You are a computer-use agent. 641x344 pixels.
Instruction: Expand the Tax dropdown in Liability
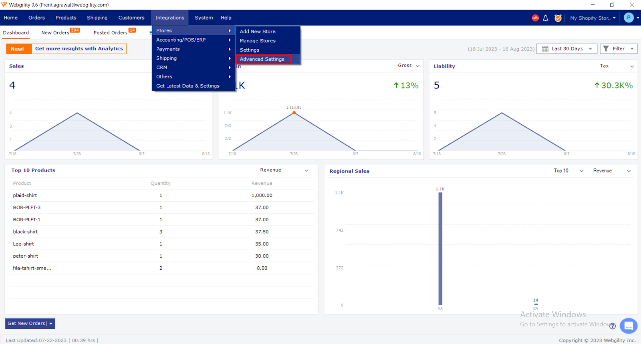coord(617,66)
